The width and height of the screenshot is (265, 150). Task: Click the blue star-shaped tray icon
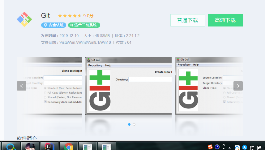(245, 148)
